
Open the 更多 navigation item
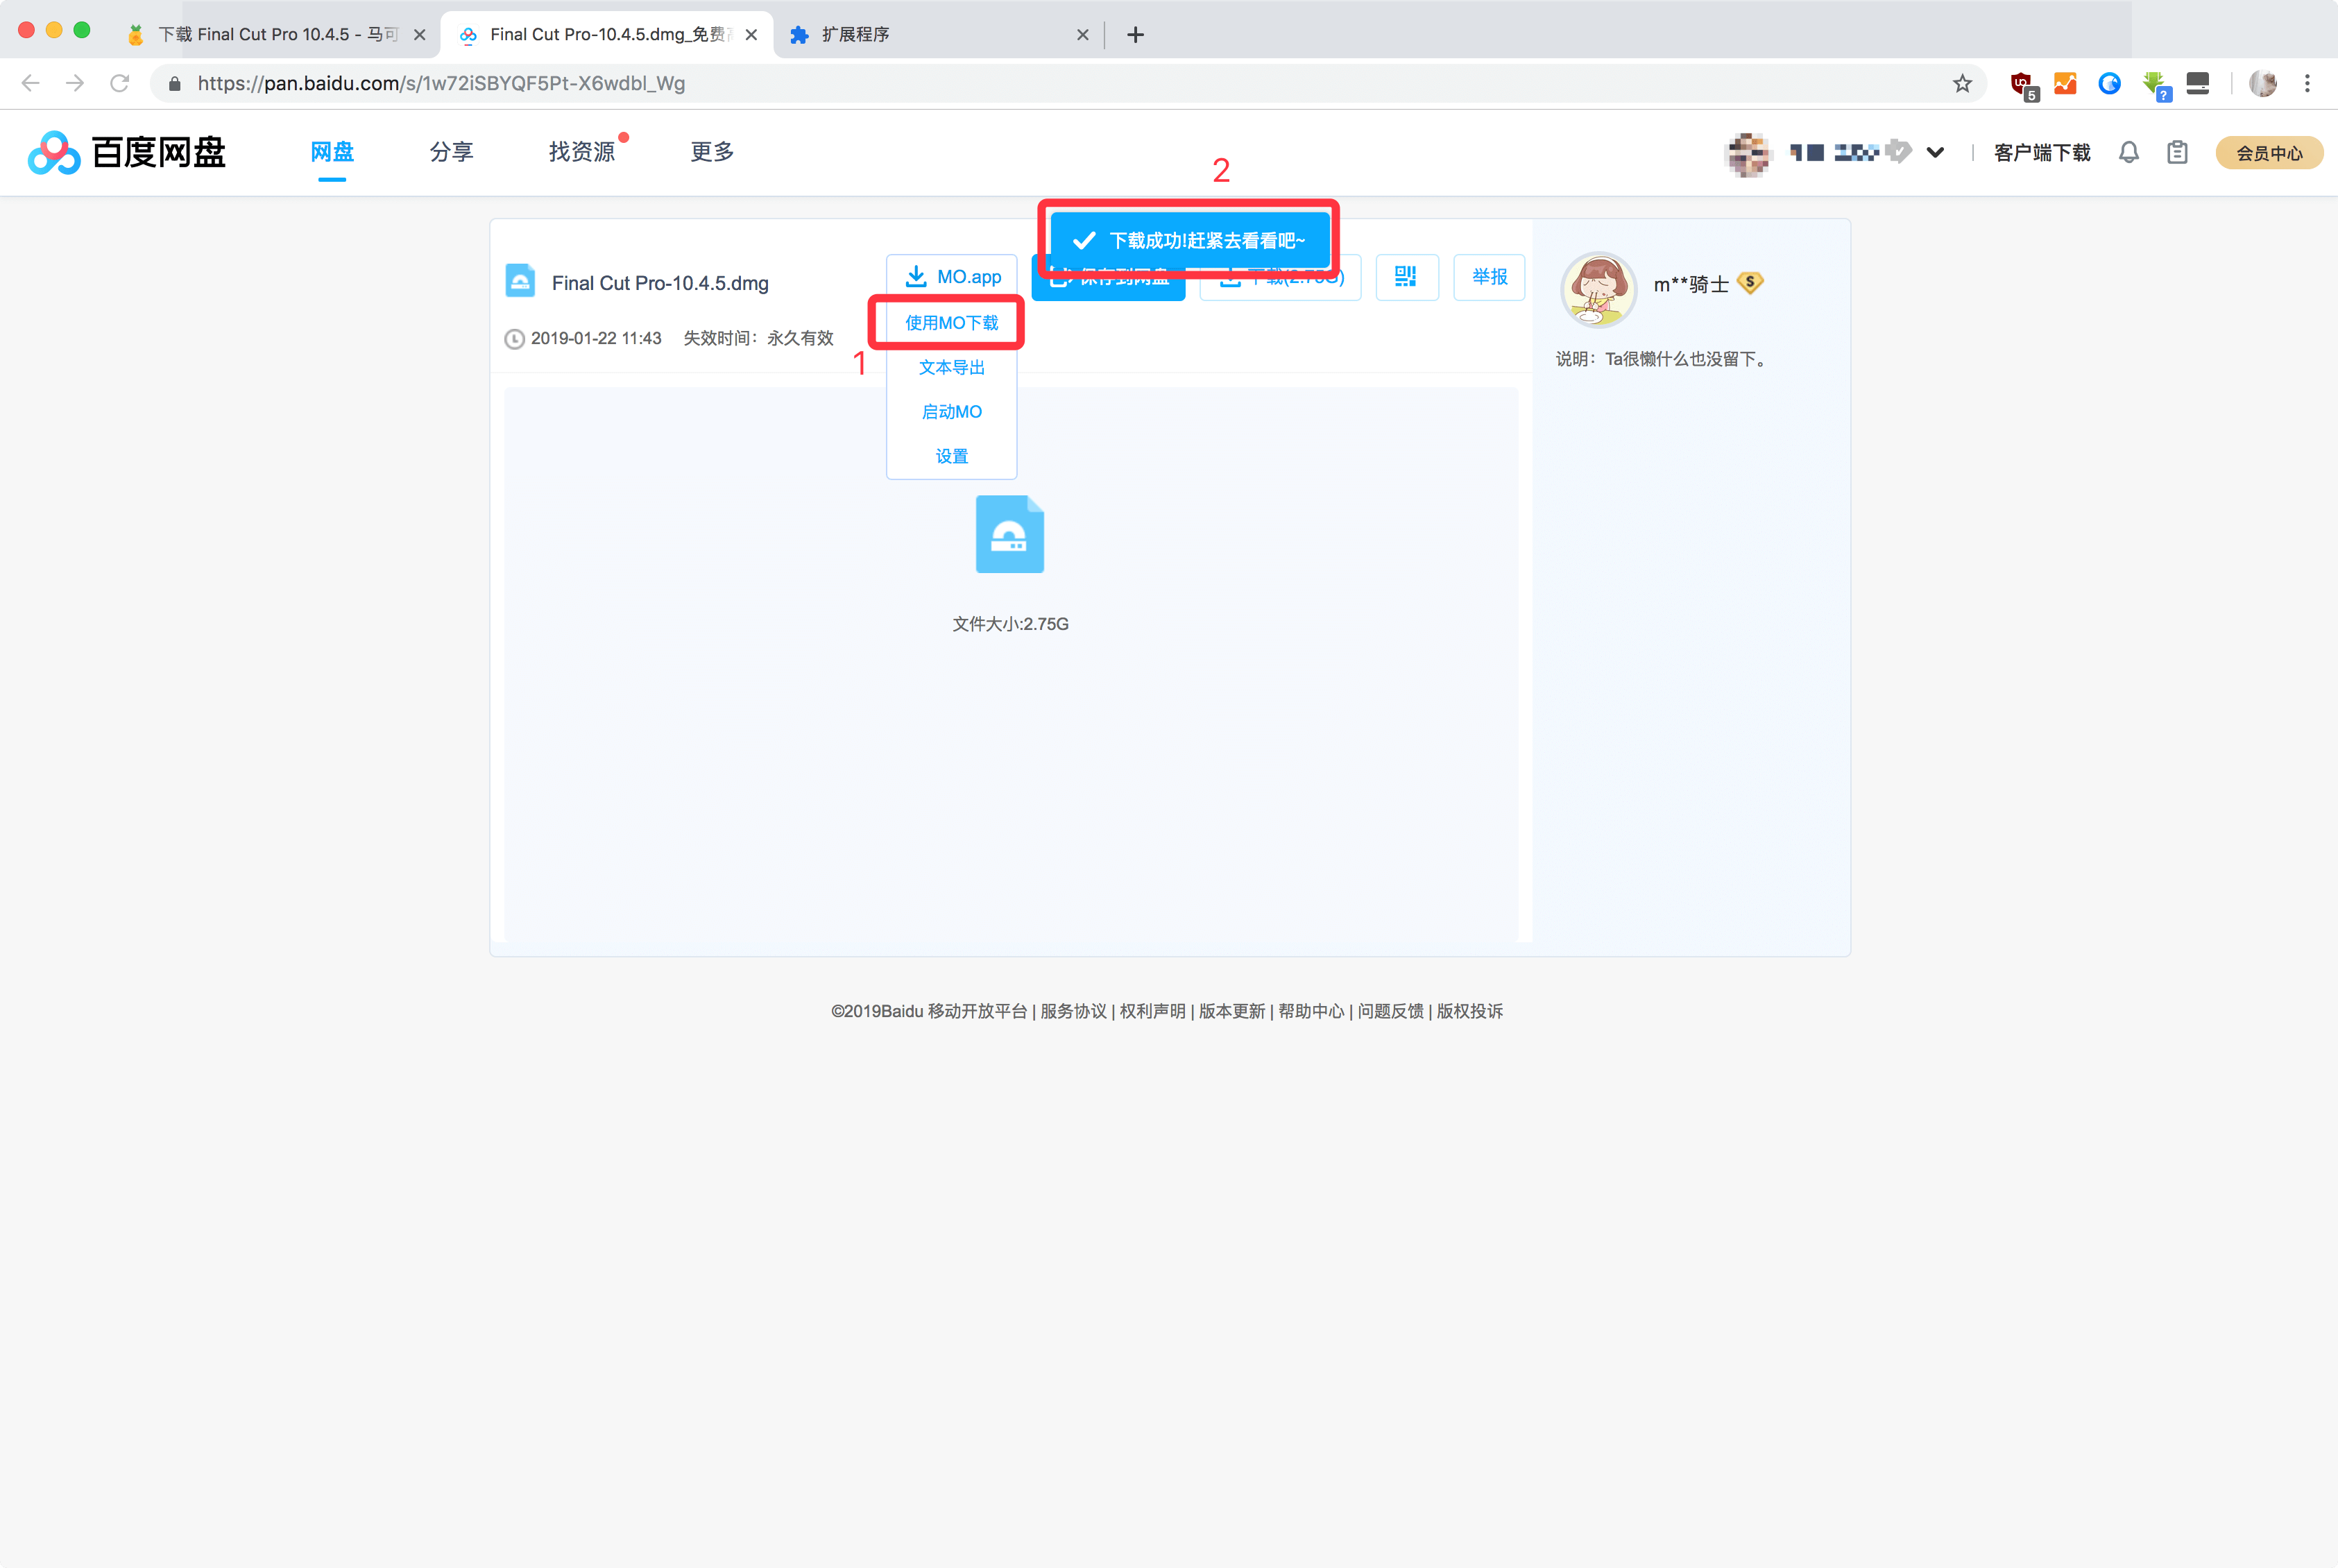tap(712, 152)
